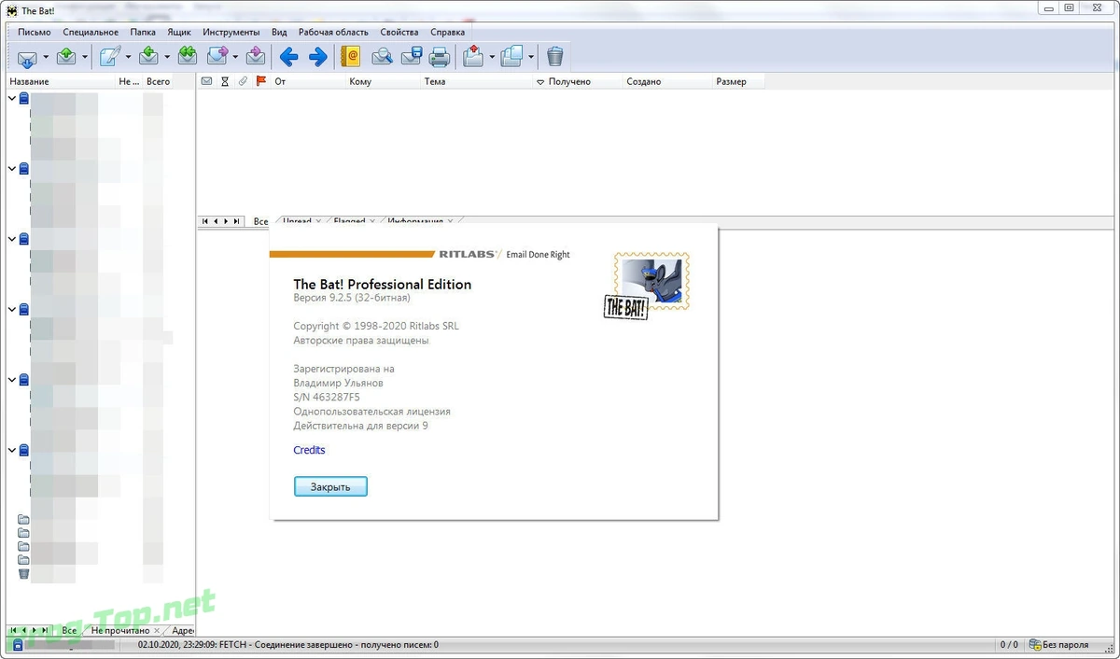The image size is (1120, 659).
Task: Open the Письмо menu
Action: click(x=35, y=32)
